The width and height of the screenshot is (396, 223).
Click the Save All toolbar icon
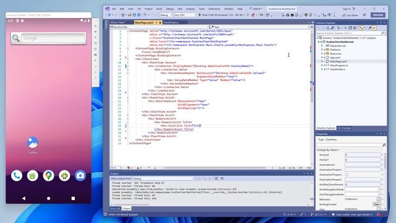[x=139, y=15]
